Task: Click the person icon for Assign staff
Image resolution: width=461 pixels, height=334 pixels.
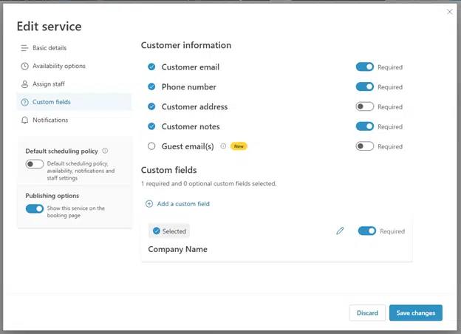Action: pos(24,84)
